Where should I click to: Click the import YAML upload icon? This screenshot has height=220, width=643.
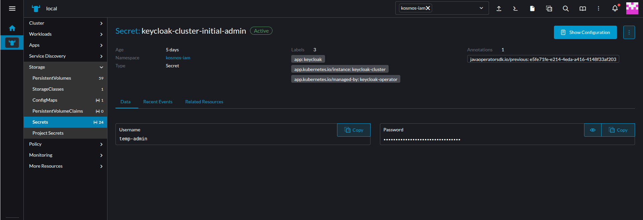(499, 9)
